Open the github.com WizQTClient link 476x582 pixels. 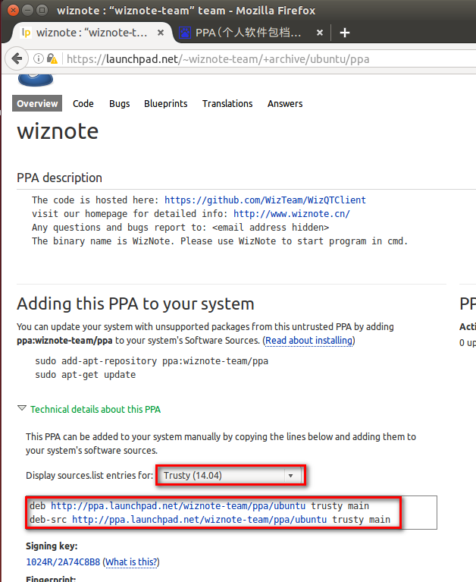(265, 200)
